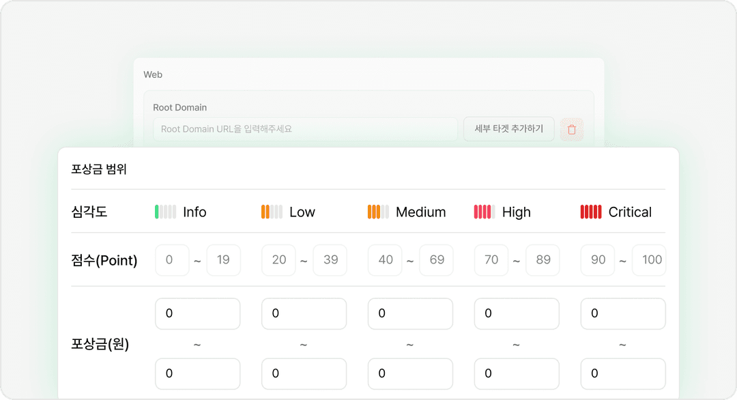Click the red High severity bar icon
The height and width of the screenshot is (400, 737).
point(485,212)
